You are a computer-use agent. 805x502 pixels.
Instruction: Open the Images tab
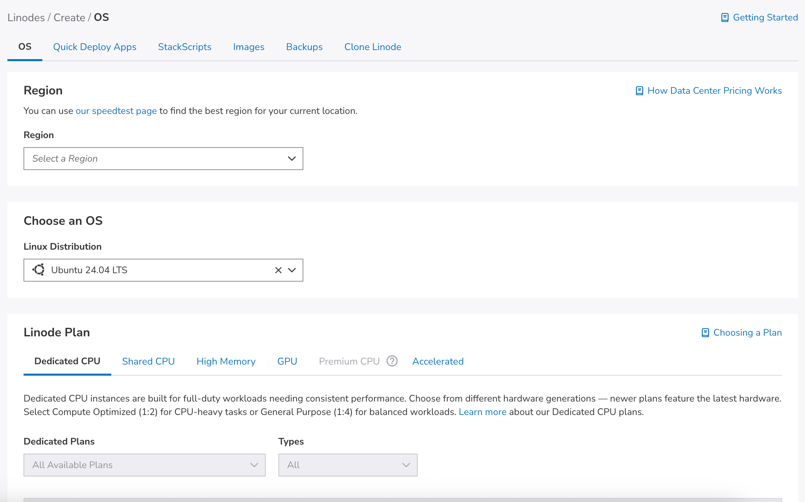point(248,47)
